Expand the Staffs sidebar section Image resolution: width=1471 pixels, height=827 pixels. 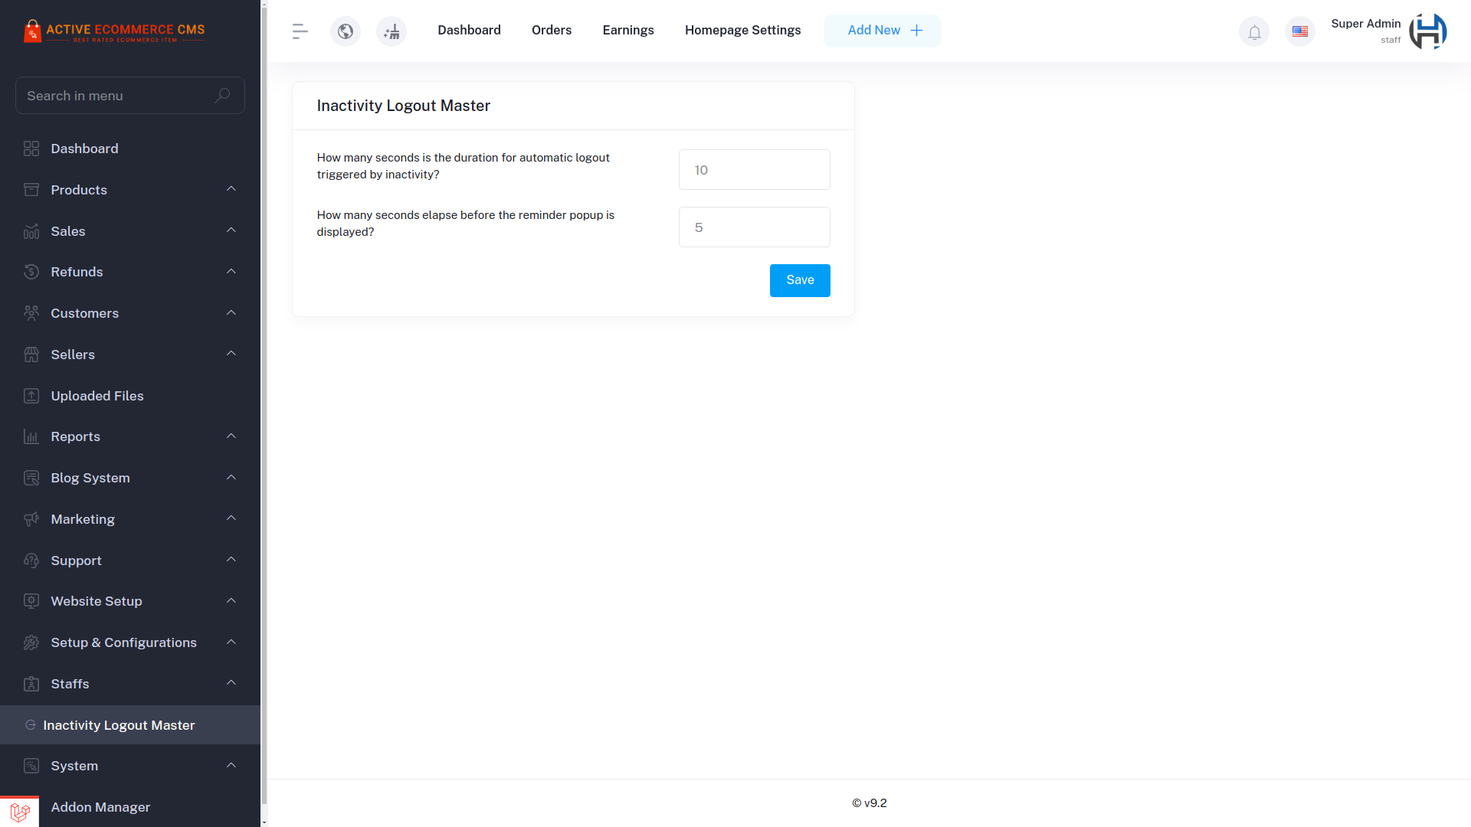pyautogui.click(x=130, y=684)
